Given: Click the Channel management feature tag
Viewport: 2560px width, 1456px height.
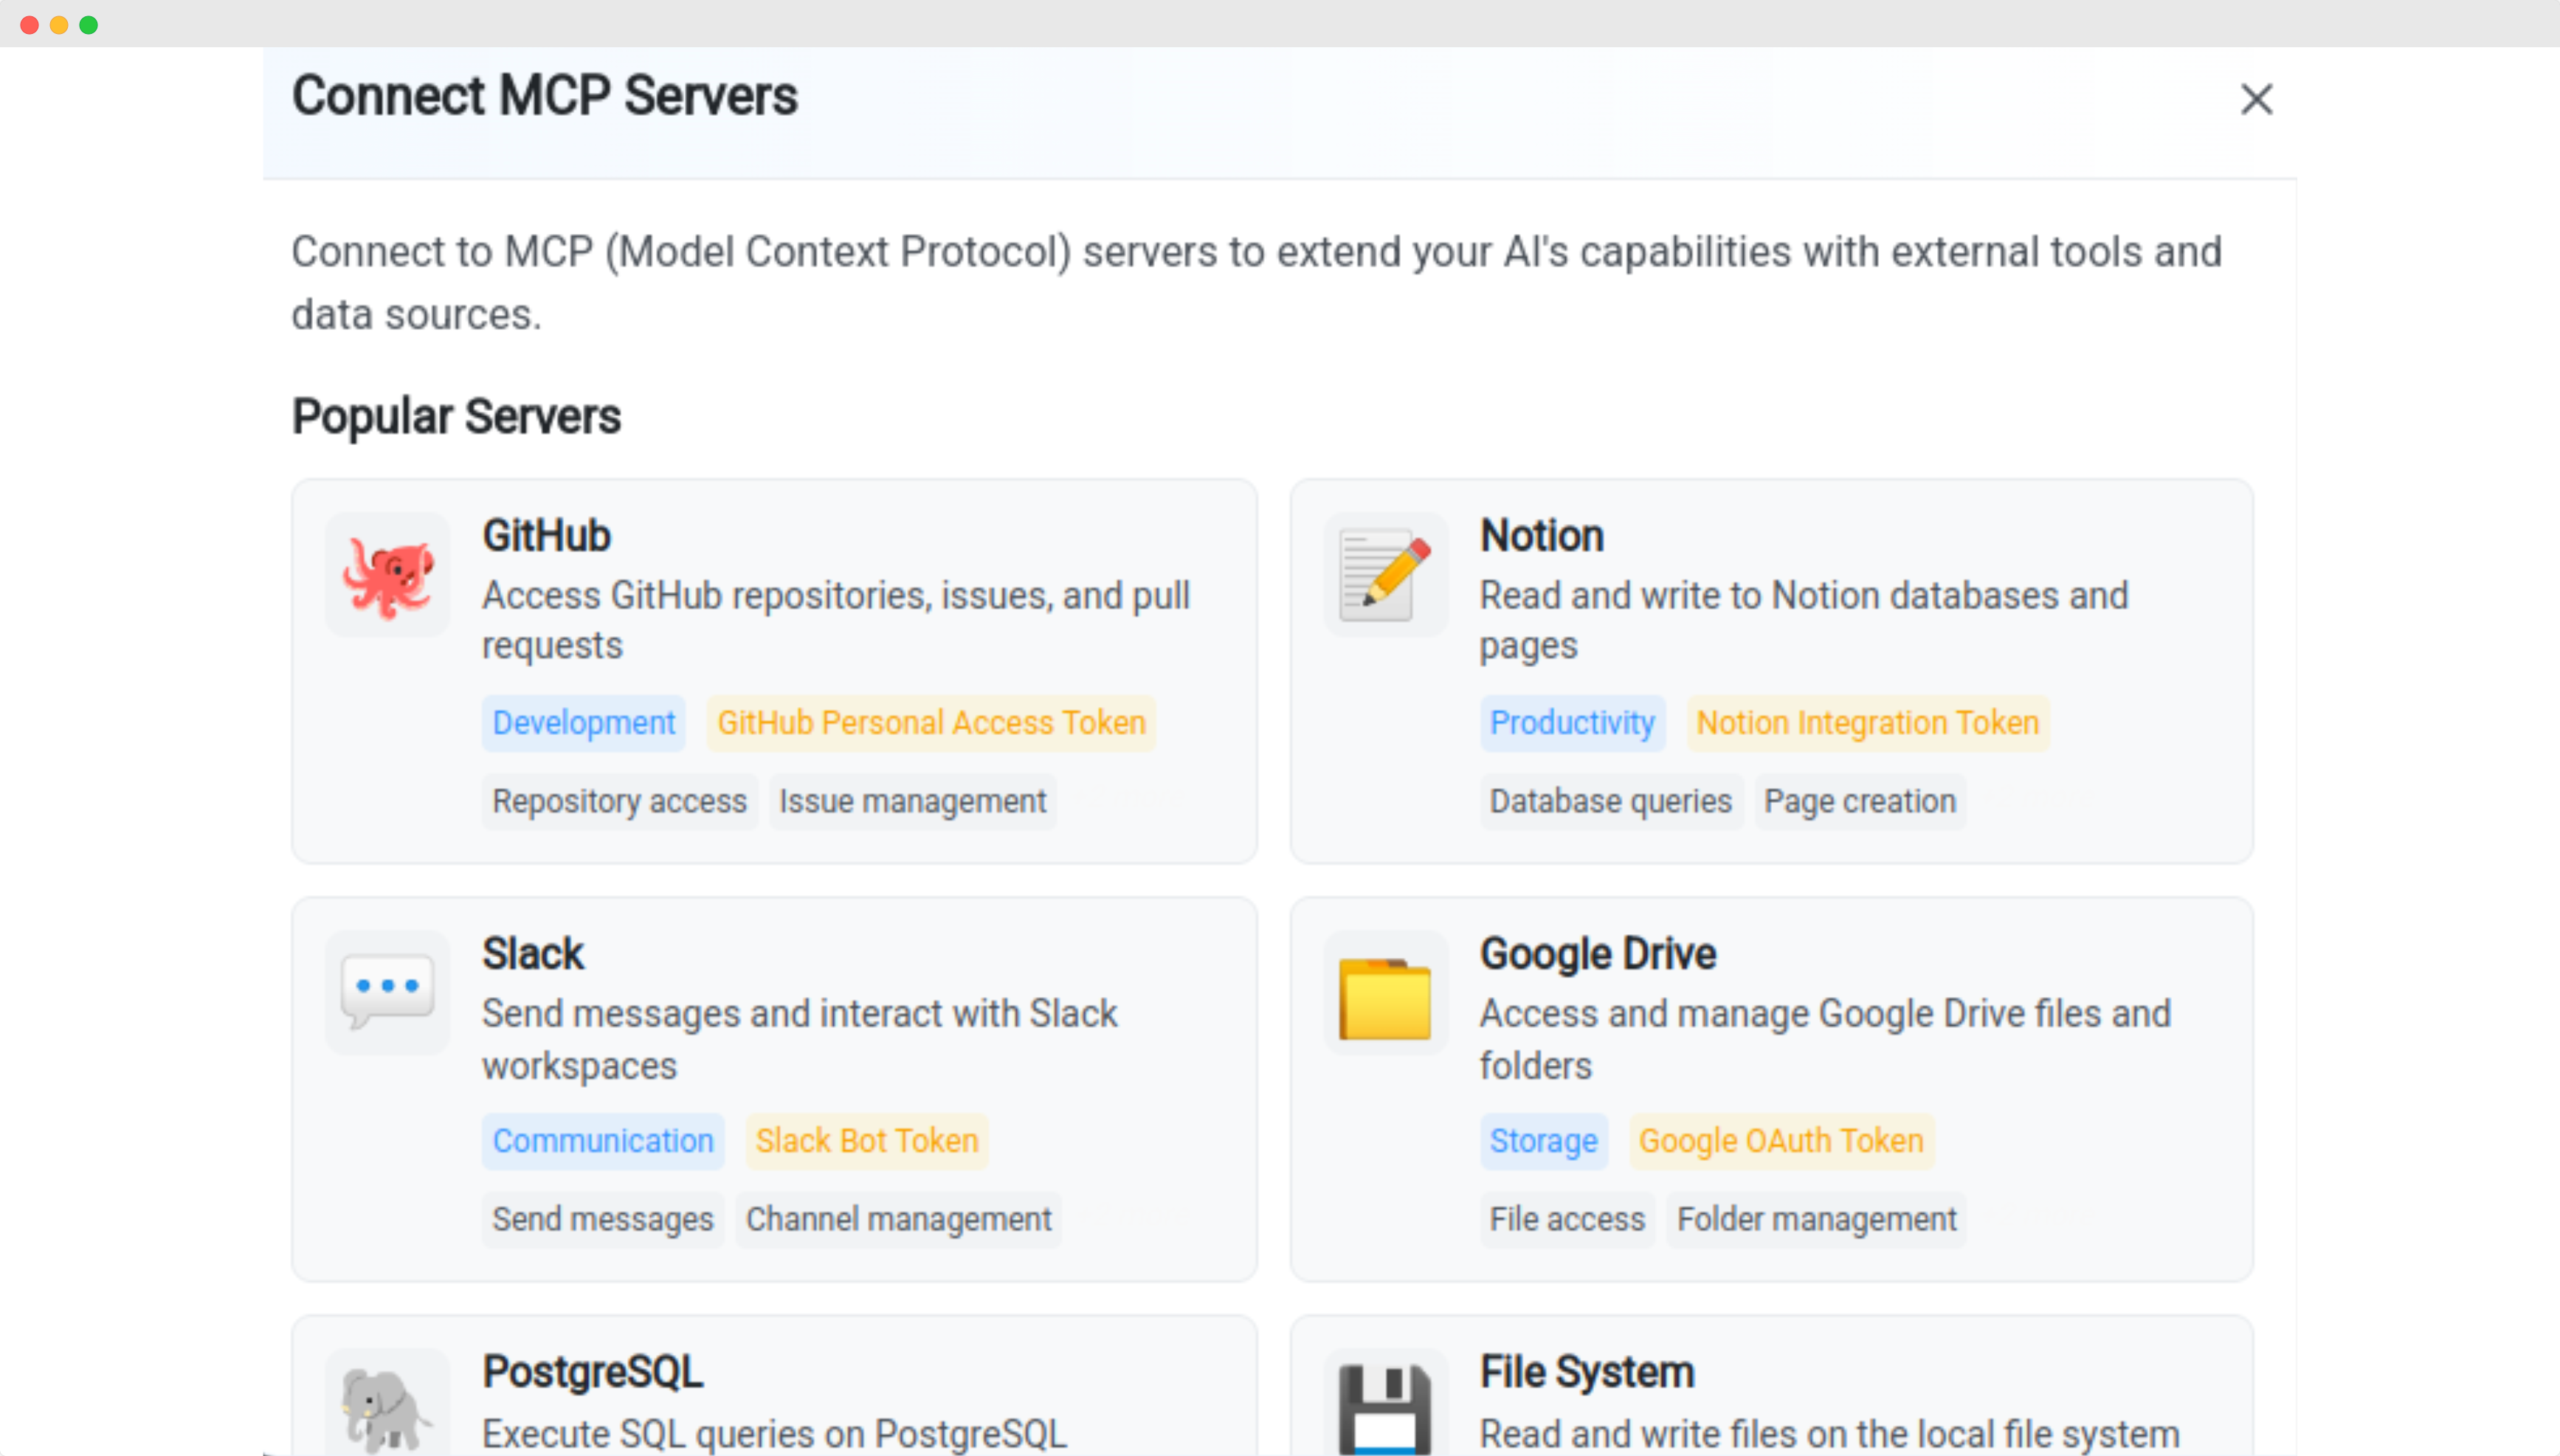Looking at the screenshot, I should pyautogui.click(x=898, y=1219).
